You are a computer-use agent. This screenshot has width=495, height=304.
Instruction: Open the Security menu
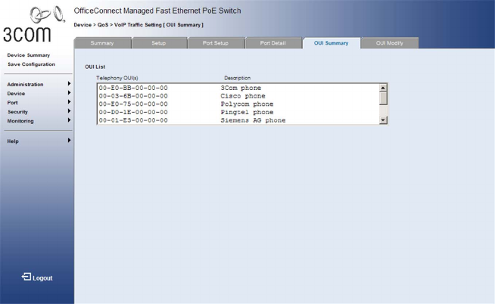pos(17,112)
